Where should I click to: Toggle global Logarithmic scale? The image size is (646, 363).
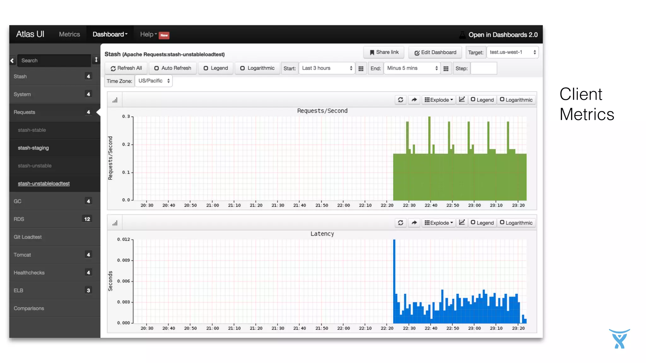[257, 68]
